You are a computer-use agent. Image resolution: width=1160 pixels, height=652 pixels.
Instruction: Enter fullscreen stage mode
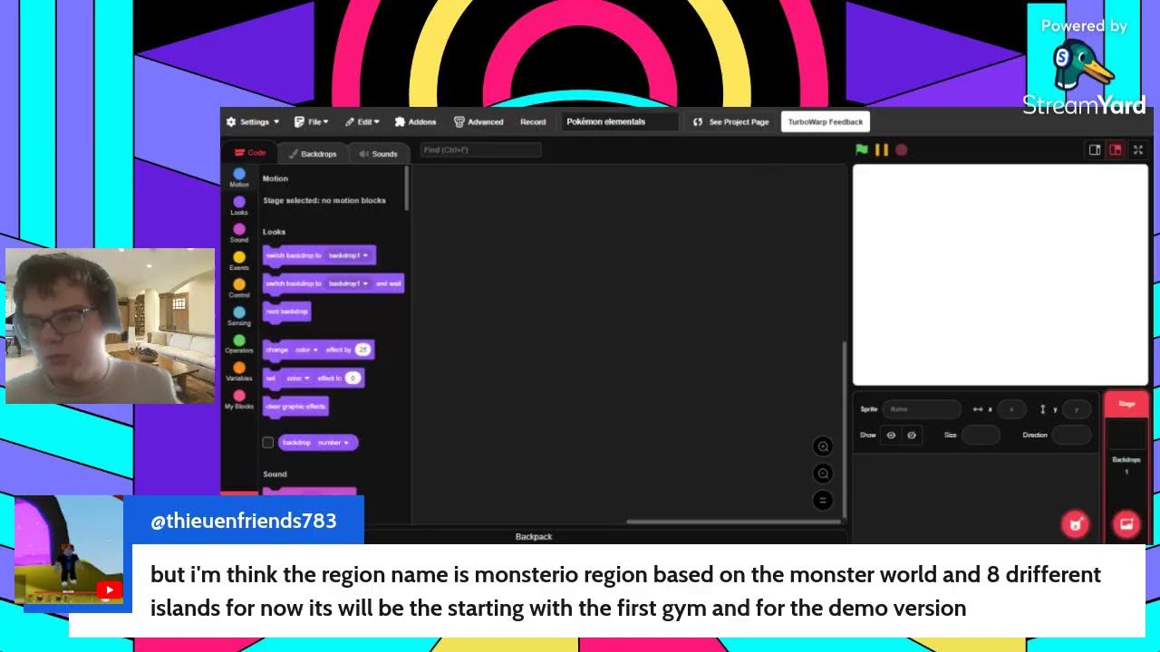click(x=1138, y=150)
